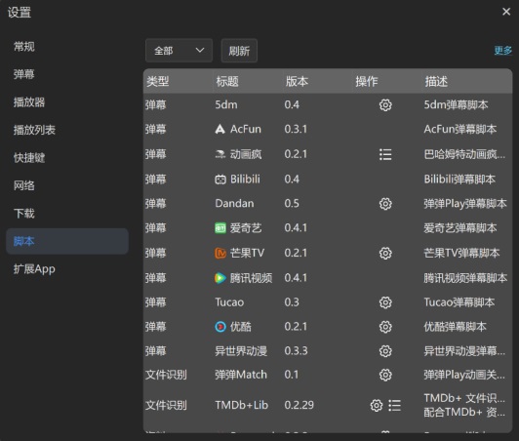
Task: Open list menu for 动画疯 script
Action: 385,154
